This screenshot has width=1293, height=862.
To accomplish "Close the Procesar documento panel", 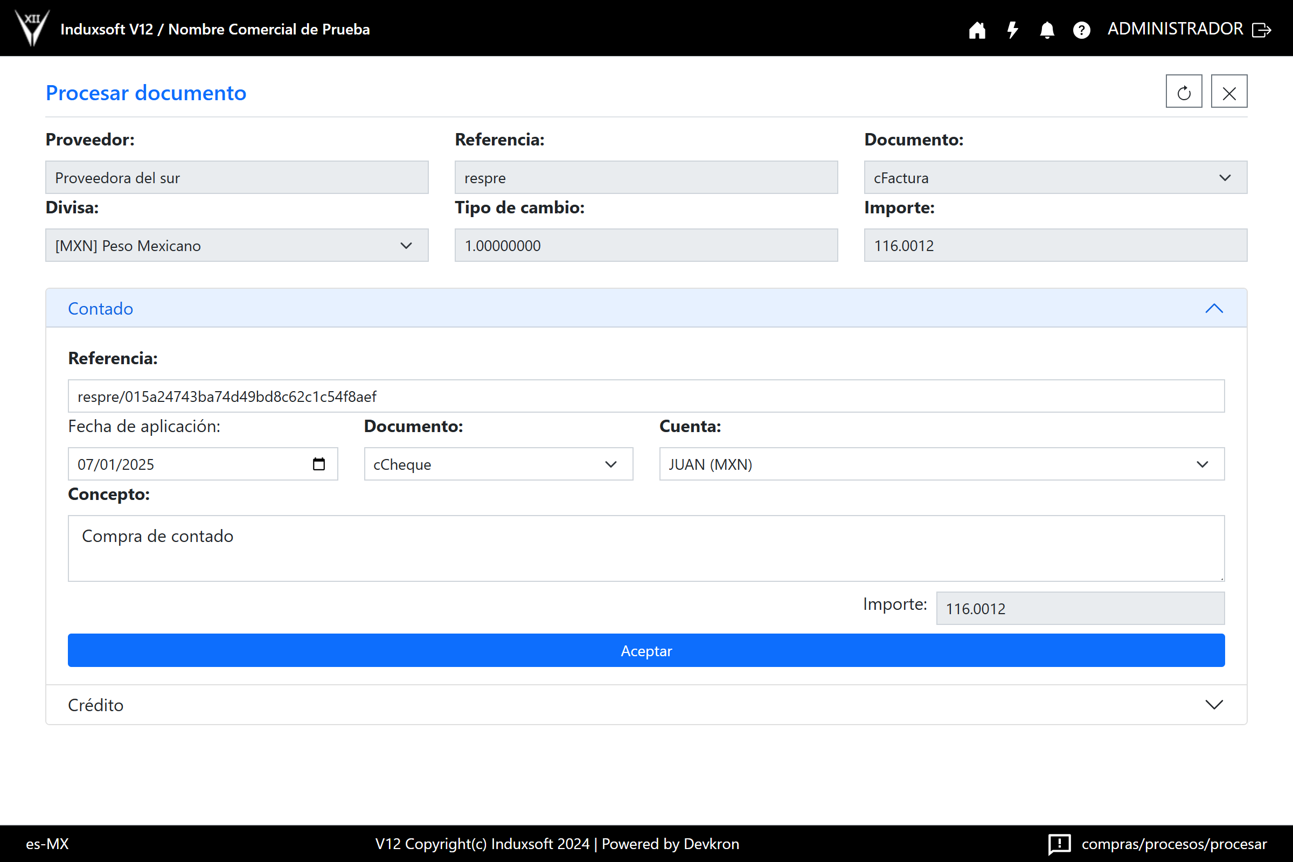I will pyautogui.click(x=1229, y=92).
